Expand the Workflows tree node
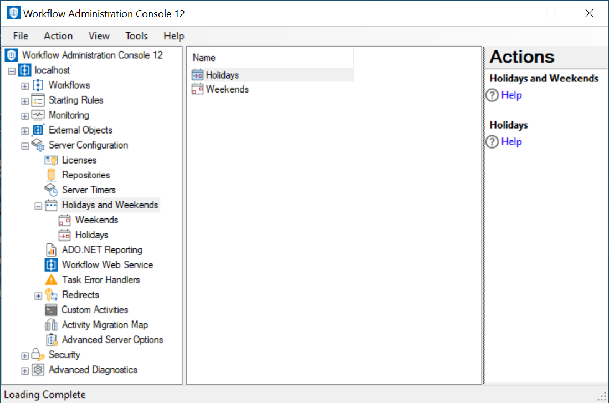The width and height of the screenshot is (609, 403). coord(25,86)
